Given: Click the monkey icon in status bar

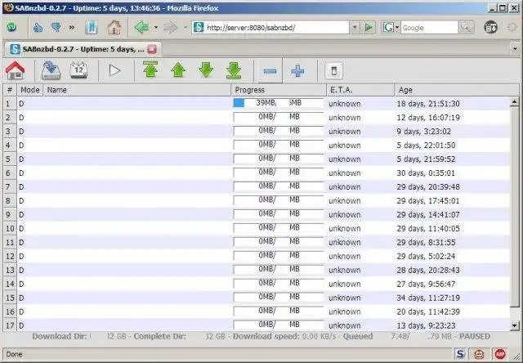Looking at the screenshot, I should tap(480, 354).
